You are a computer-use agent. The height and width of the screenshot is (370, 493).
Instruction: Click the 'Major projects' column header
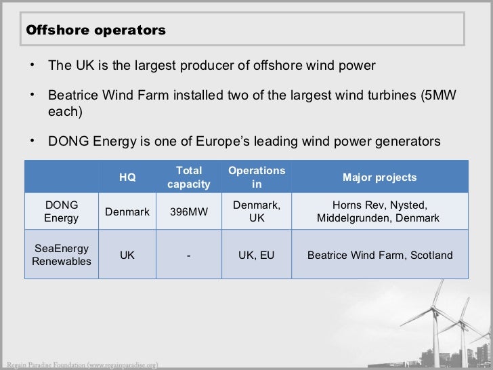point(380,177)
